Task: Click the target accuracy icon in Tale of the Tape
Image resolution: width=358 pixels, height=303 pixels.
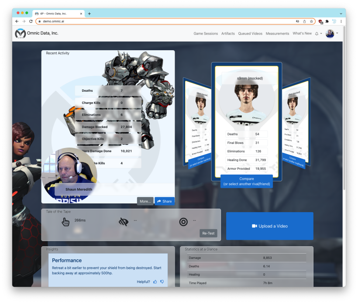Action: (183, 222)
